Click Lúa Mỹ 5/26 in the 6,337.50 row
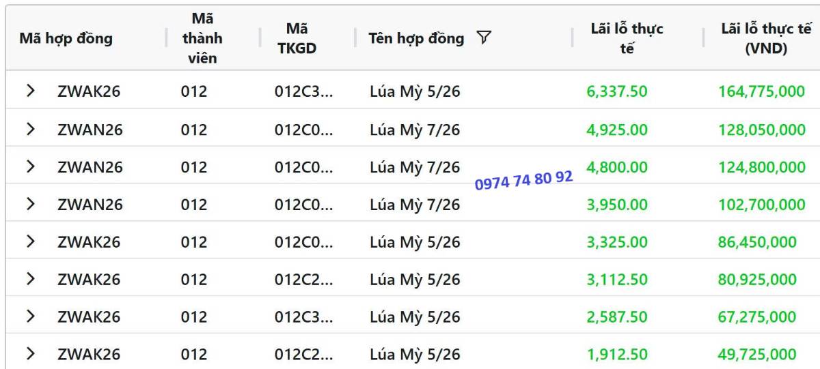The width and height of the screenshot is (820, 369). tap(415, 91)
